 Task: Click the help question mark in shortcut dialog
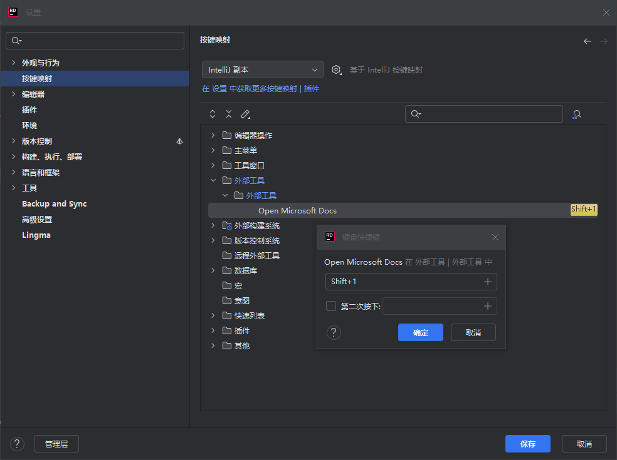pos(334,333)
